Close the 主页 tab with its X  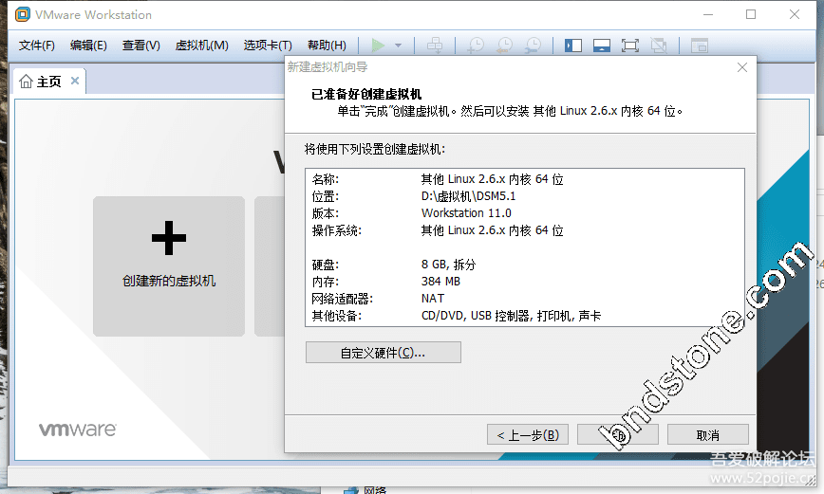[75, 81]
